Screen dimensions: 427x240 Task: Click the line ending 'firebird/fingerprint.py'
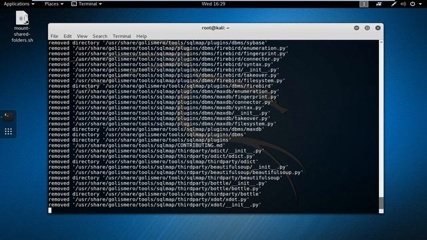point(168,53)
